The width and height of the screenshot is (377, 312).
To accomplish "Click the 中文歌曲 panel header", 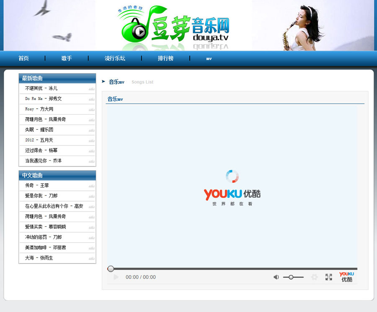I will click(x=57, y=175).
